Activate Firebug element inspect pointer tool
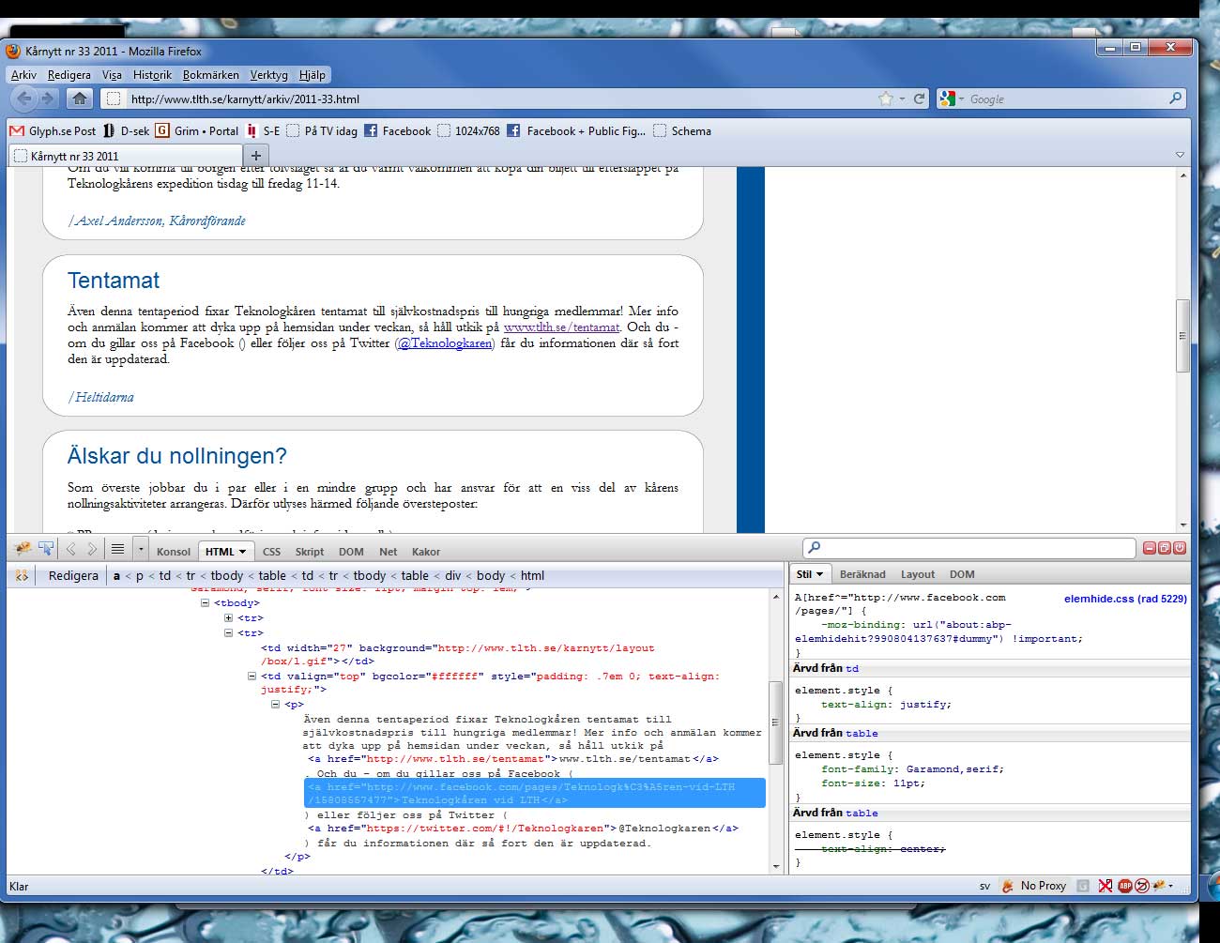Screen dimensions: 1220x943 click(45, 550)
